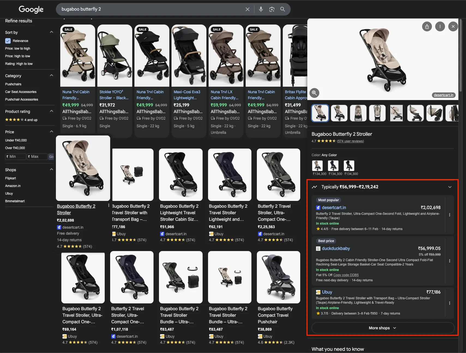
Task: Click the price trend icon near Typically
Action: click(314, 187)
